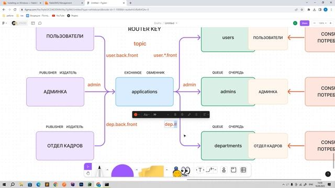
Task: Select the Move cursor tool in bottom toolbar
Action: pyautogui.click(x=88, y=167)
